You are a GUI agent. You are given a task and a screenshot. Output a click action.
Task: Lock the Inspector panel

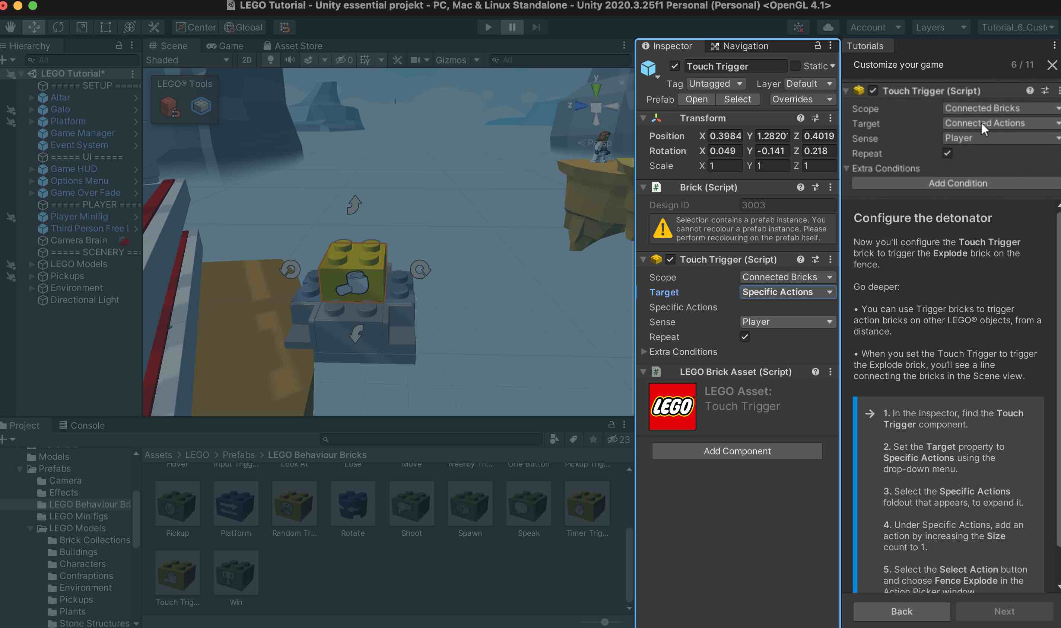point(817,45)
